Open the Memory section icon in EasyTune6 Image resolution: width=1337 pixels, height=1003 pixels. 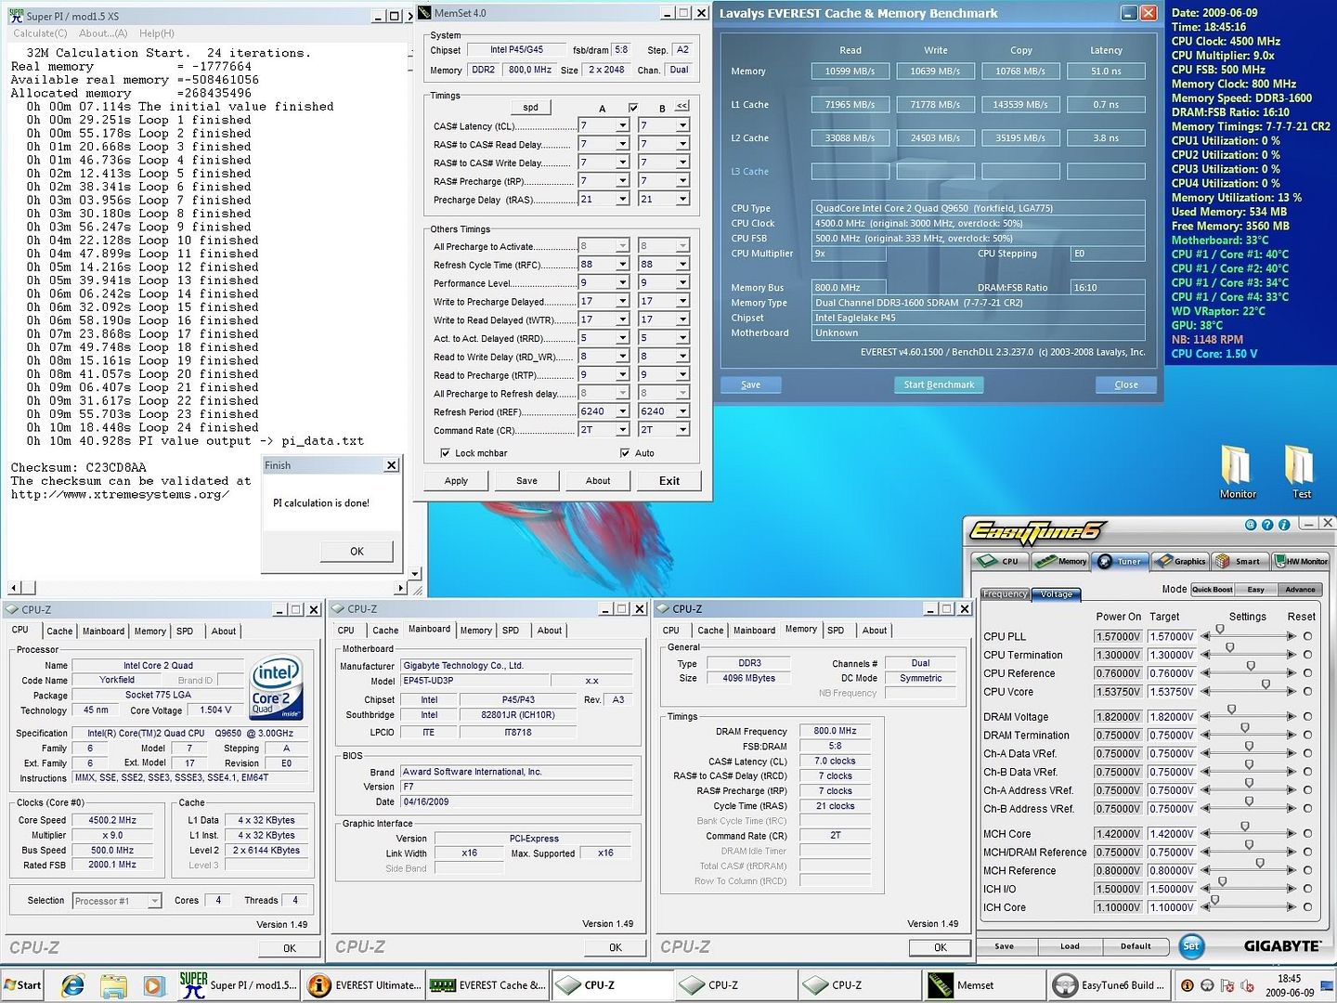1060,561
